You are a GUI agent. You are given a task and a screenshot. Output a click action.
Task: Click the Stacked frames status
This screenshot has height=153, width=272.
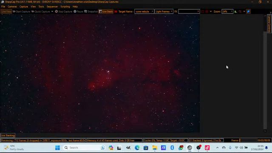click(206, 140)
